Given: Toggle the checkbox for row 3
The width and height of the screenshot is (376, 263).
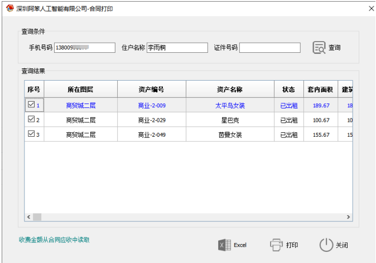Looking at the screenshot, I should click(31, 133).
